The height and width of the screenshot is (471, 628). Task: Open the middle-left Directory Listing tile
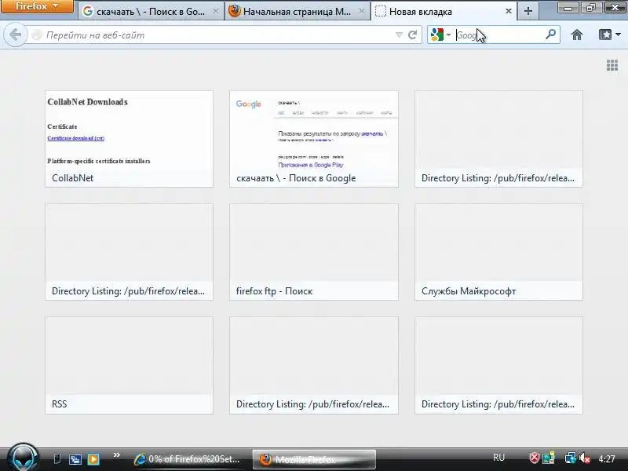click(x=129, y=251)
